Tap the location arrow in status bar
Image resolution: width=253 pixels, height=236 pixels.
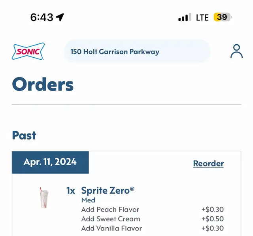point(60,17)
